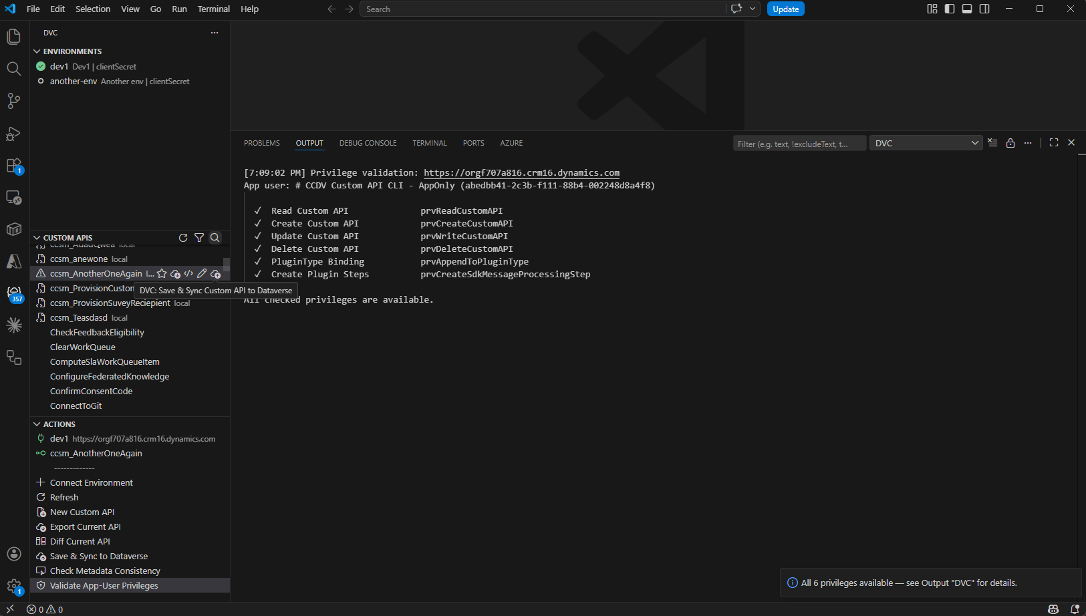Open Copilot chat icon in title bar
Viewport: 1086px width, 616px height.
(736, 9)
